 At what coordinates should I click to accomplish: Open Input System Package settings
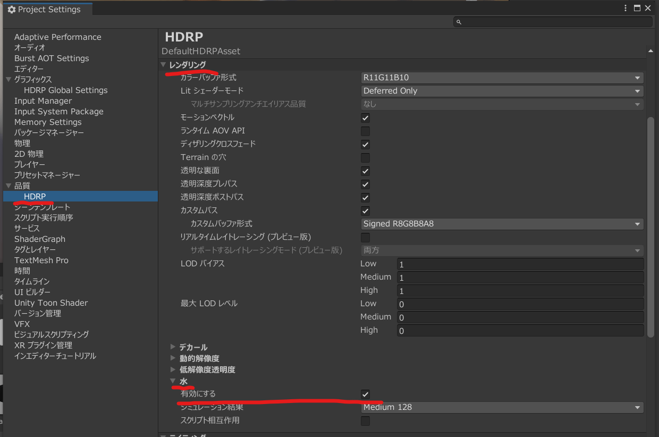tap(59, 112)
